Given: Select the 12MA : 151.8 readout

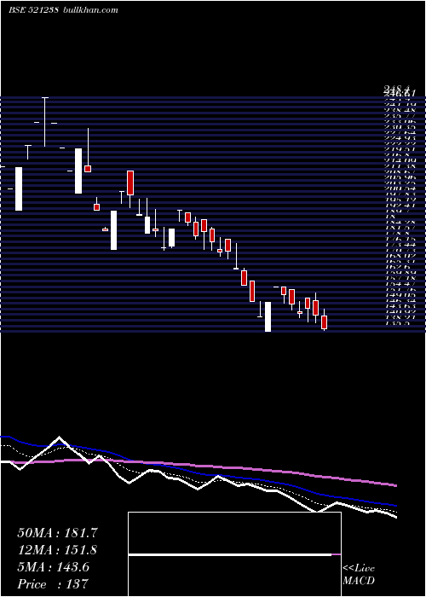Looking at the screenshot, I should click(x=57, y=550).
